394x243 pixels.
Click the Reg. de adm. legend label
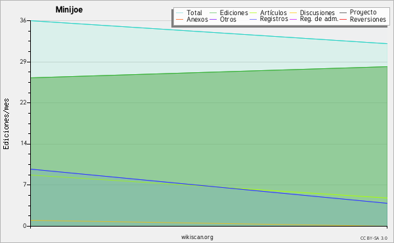319,19
